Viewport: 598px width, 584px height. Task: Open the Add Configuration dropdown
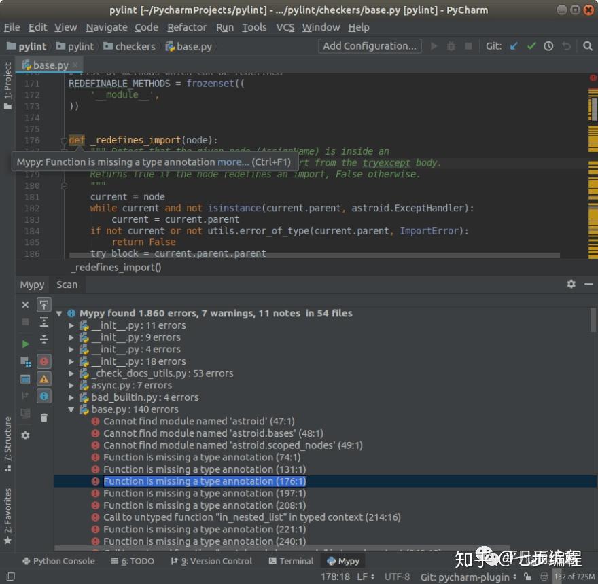point(369,45)
